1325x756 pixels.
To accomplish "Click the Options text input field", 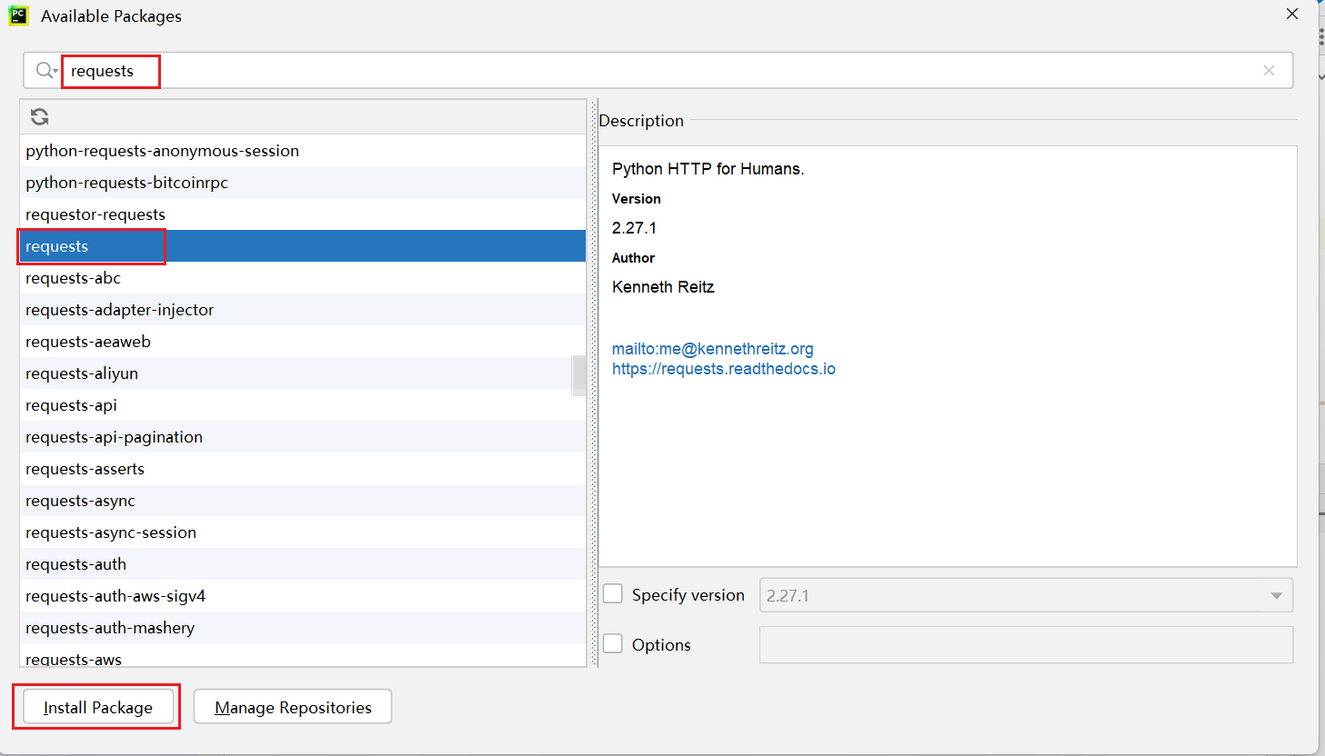I will pos(1026,644).
